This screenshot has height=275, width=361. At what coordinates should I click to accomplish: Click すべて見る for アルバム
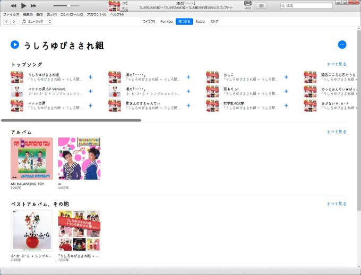click(337, 132)
